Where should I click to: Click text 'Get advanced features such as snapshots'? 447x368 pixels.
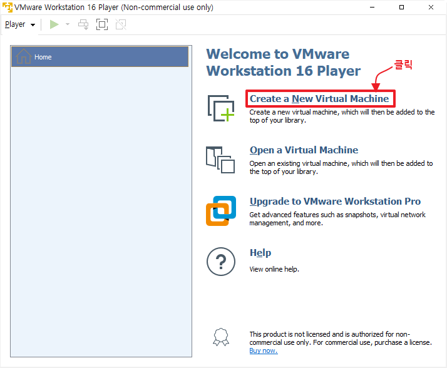(x=313, y=215)
